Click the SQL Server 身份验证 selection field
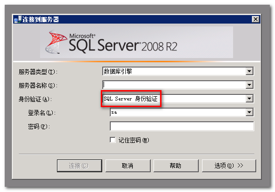The height and width of the screenshot is (192, 275). tap(174, 99)
